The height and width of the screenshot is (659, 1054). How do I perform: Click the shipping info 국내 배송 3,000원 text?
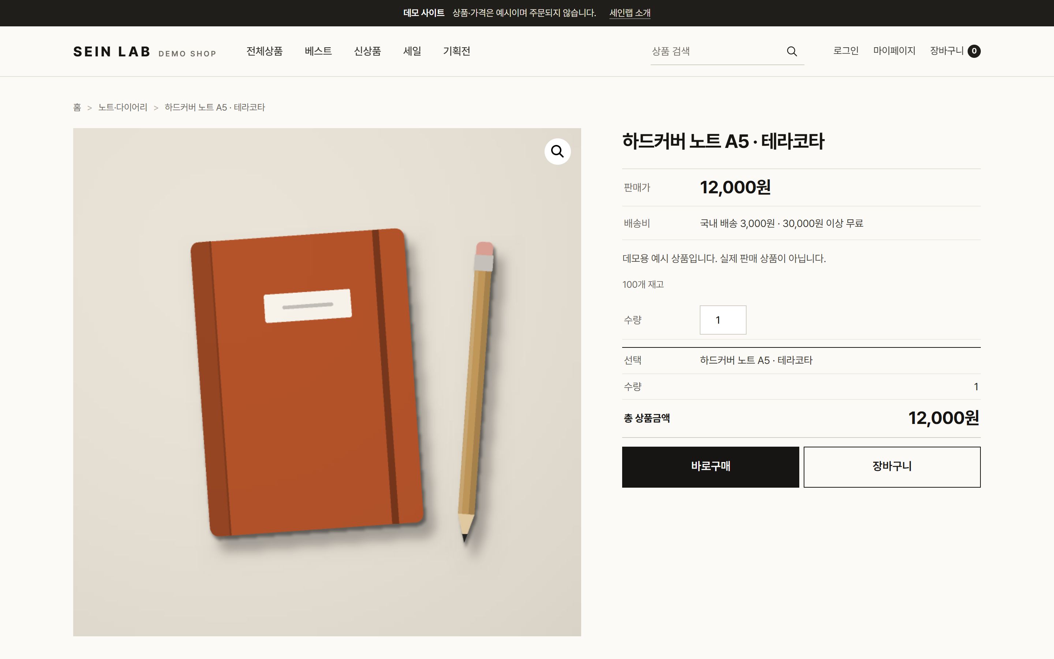[781, 223]
